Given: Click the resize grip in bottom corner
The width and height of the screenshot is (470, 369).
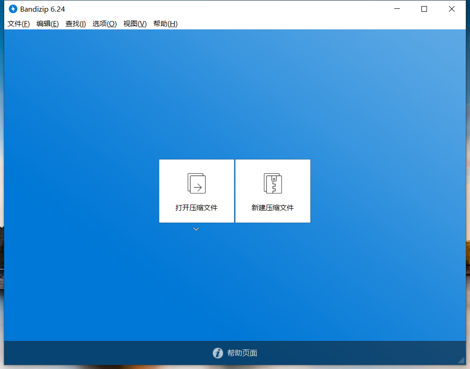Looking at the screenshot, I should 462,361.
